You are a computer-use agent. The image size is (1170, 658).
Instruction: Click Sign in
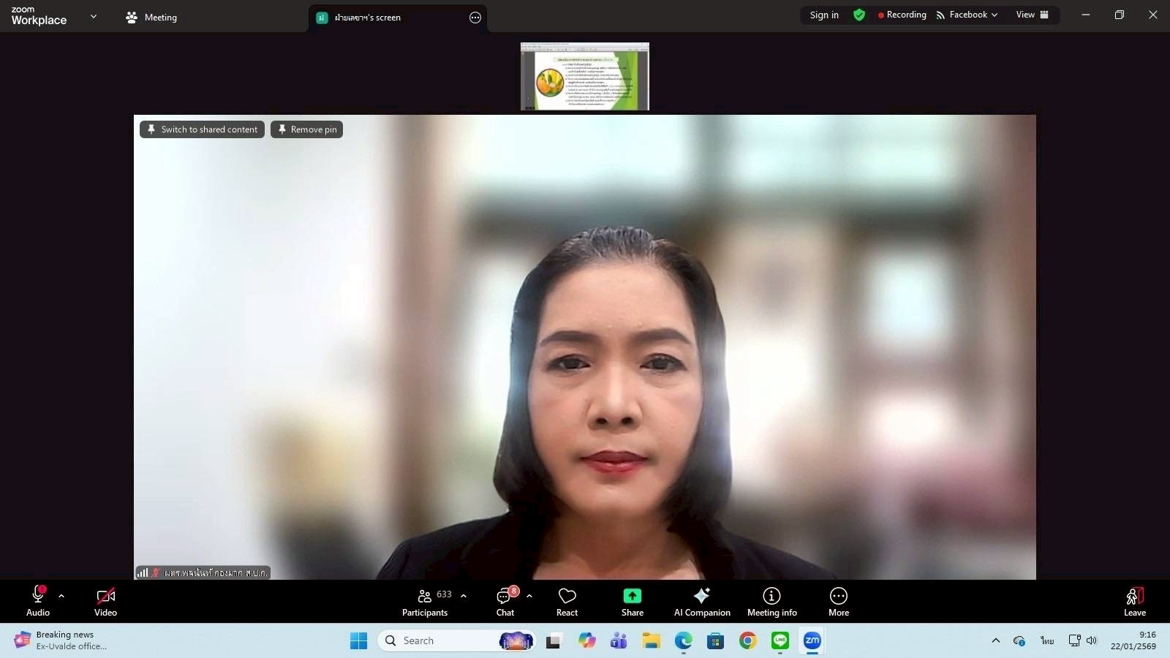[824, 15]
